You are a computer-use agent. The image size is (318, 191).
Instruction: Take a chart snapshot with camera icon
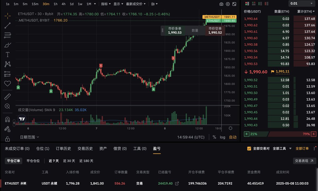tap(221, 4)
